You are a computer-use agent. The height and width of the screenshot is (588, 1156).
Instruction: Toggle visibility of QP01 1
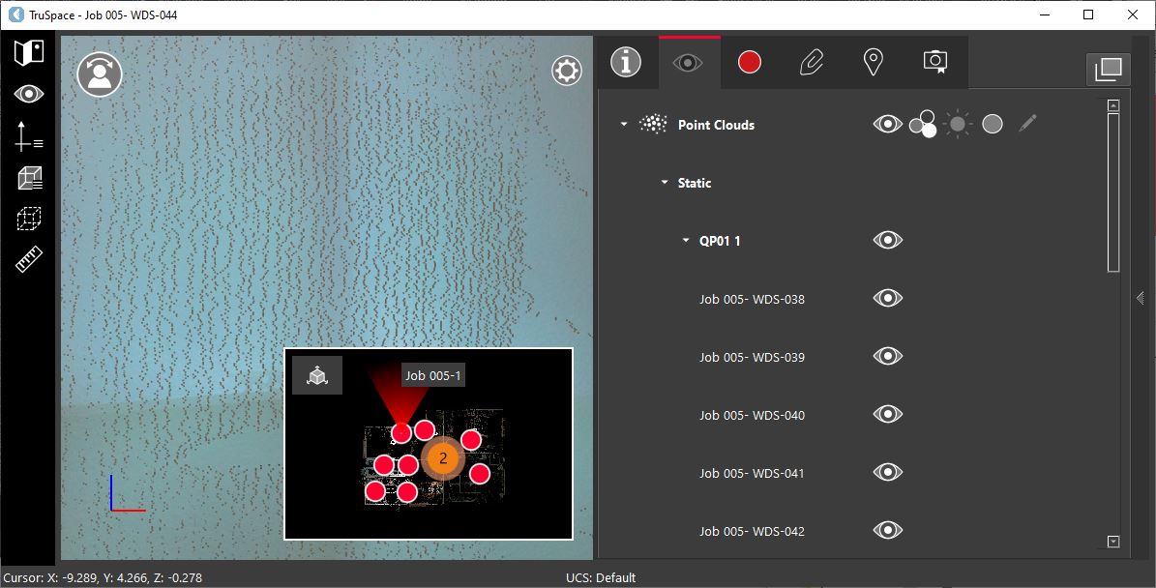pos(887,240)
